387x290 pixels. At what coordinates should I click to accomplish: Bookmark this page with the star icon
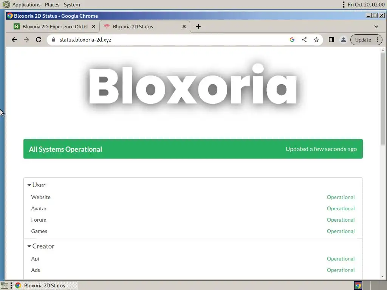(316, 40)
